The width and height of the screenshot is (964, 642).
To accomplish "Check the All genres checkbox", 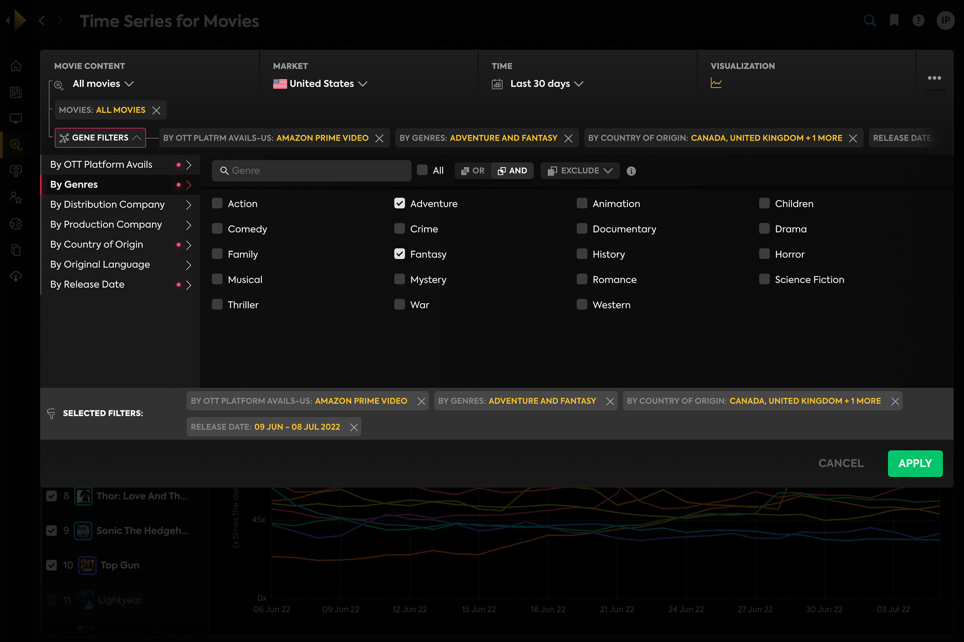I will coord(422,170).
